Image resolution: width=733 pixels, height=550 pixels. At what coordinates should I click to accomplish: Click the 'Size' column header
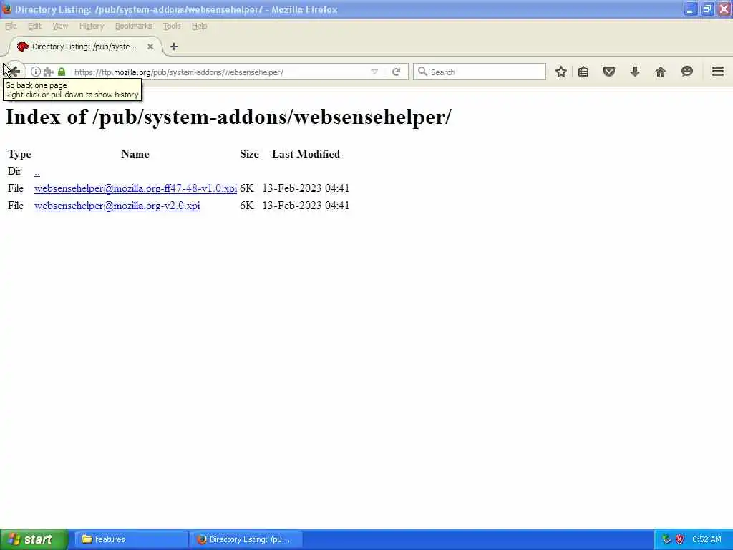[249, 154]
